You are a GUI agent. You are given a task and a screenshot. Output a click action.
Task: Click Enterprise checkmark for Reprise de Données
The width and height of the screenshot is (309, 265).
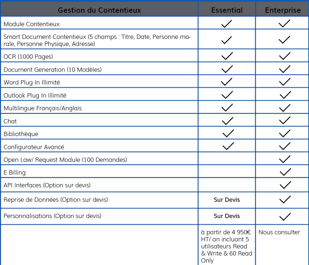coord(285,199)
